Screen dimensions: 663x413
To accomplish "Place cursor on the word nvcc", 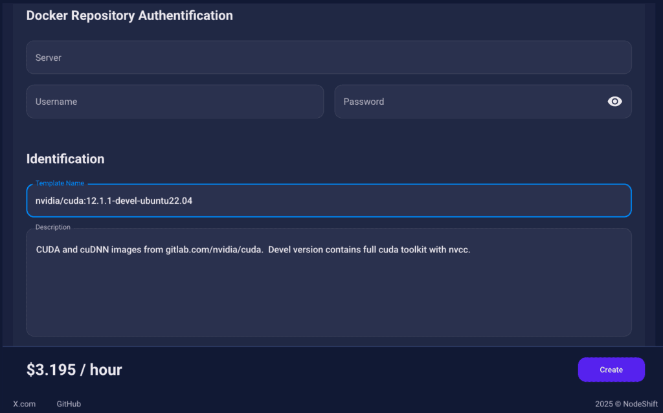I will point(458,249).
